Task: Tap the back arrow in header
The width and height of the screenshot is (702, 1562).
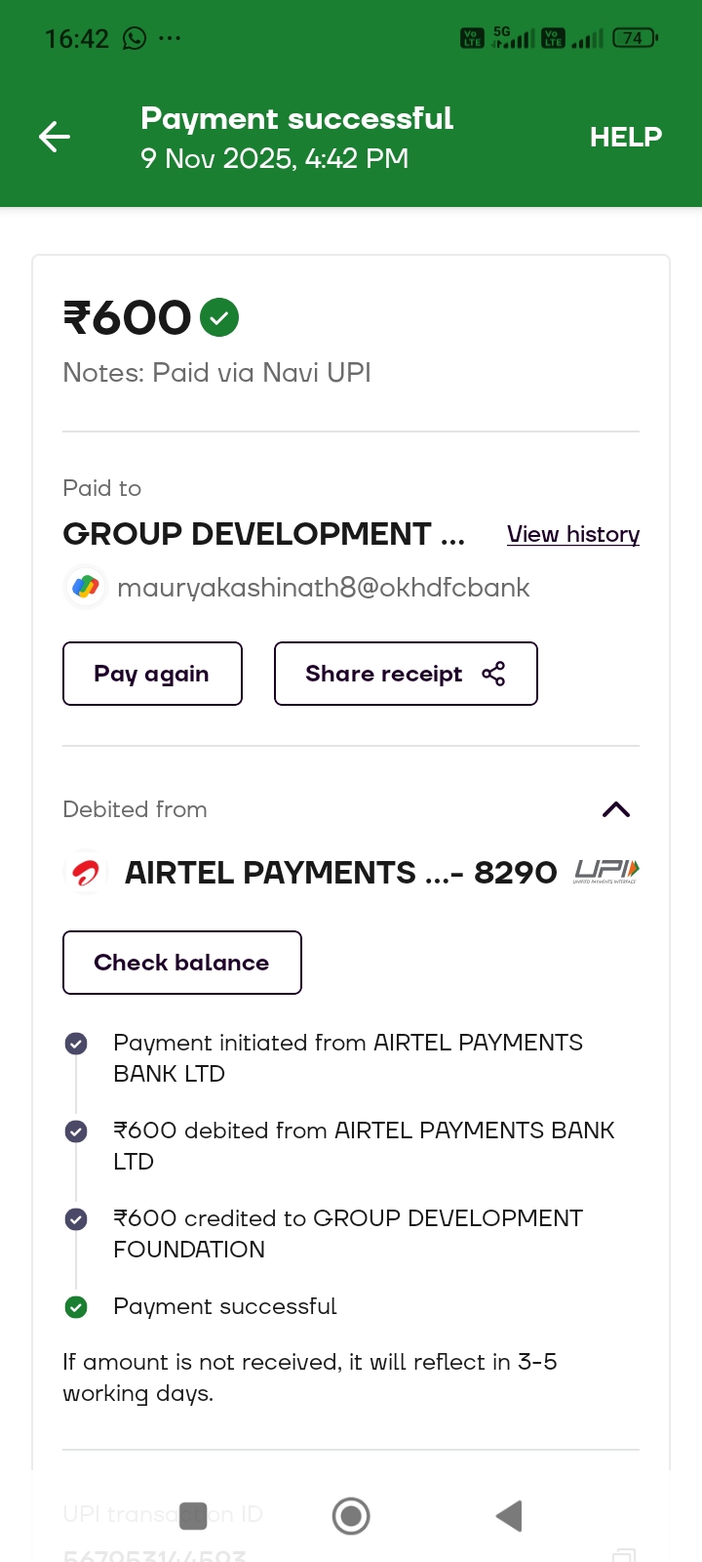Action: click(x=55, y=137)
